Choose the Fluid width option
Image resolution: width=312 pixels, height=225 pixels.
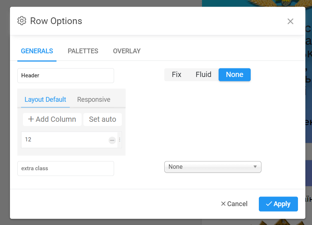(x=203, y=75)
